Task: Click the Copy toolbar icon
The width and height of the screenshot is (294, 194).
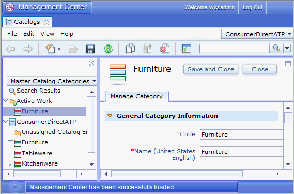Action: click(130, 49)
